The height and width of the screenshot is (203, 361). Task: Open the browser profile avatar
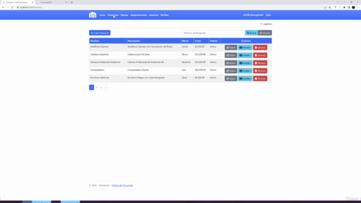tap(354, 7)
